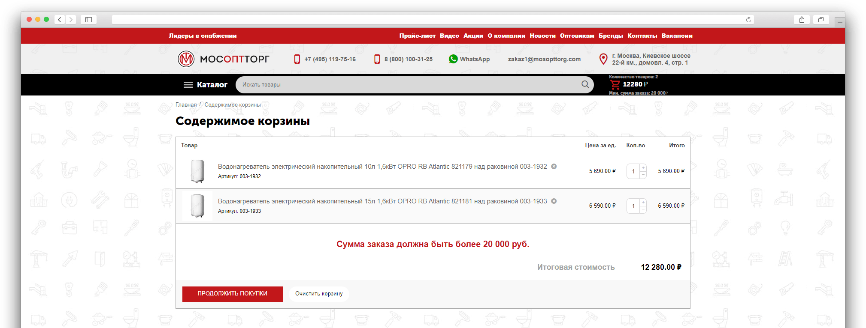Open Бренды in the top menu
The width and height of the screenshot is (866, 328).
[x=611, y=36]
